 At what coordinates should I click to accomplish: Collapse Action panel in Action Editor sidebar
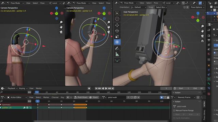(174, 102)
